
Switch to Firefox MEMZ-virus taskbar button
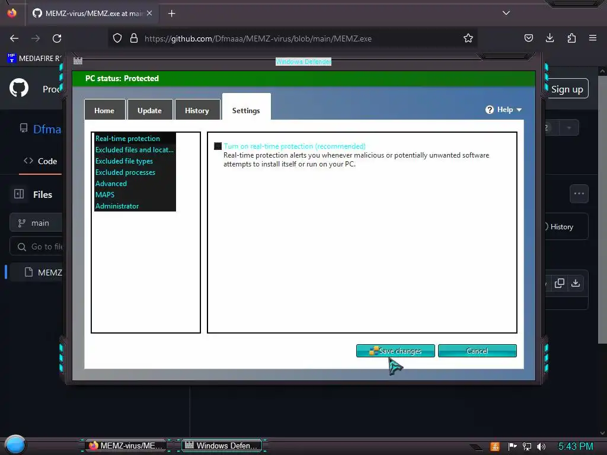[126, 446]
